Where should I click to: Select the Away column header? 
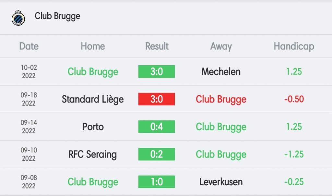coord(221,46)
